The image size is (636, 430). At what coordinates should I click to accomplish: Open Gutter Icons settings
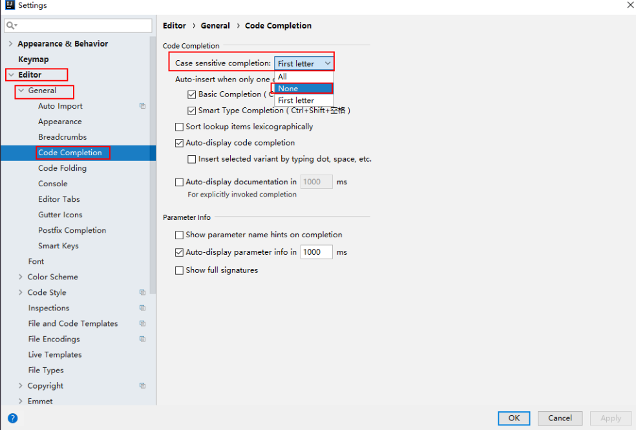[61, 215]
